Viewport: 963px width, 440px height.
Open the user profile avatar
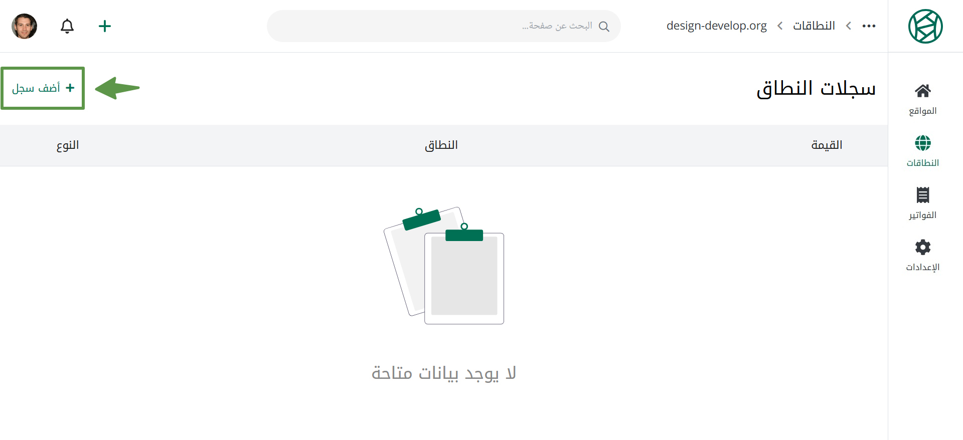24,26
